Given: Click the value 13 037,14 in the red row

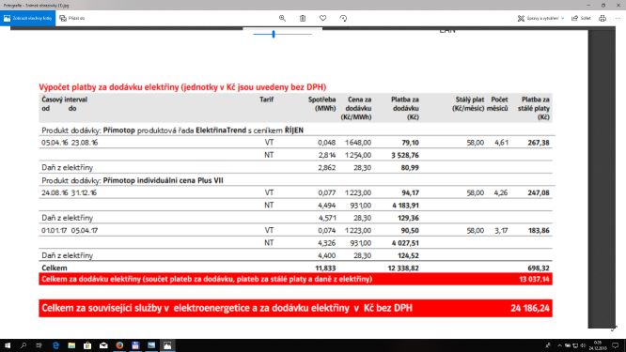Looking at the screenshot, I should click(x=534, y=279).
